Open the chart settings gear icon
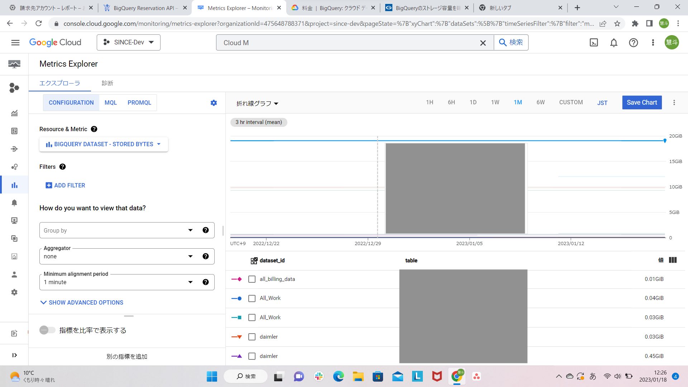This screenshot has height=387, width=688. 214,103
